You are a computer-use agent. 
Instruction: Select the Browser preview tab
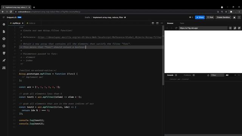coord(170,23)
